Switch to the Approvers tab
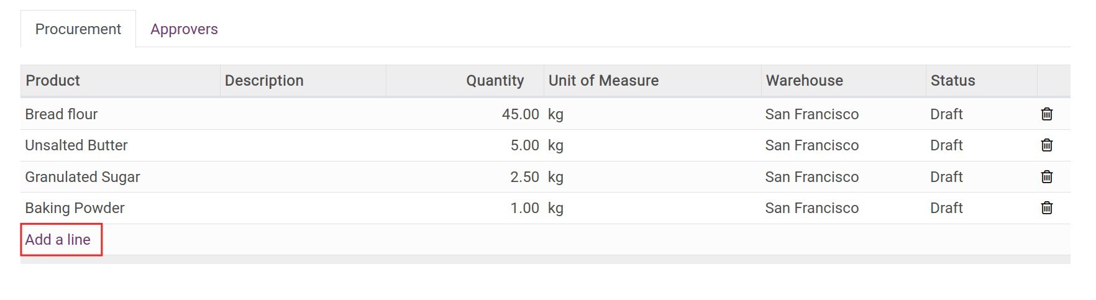1096x300 pixels. 184,29
